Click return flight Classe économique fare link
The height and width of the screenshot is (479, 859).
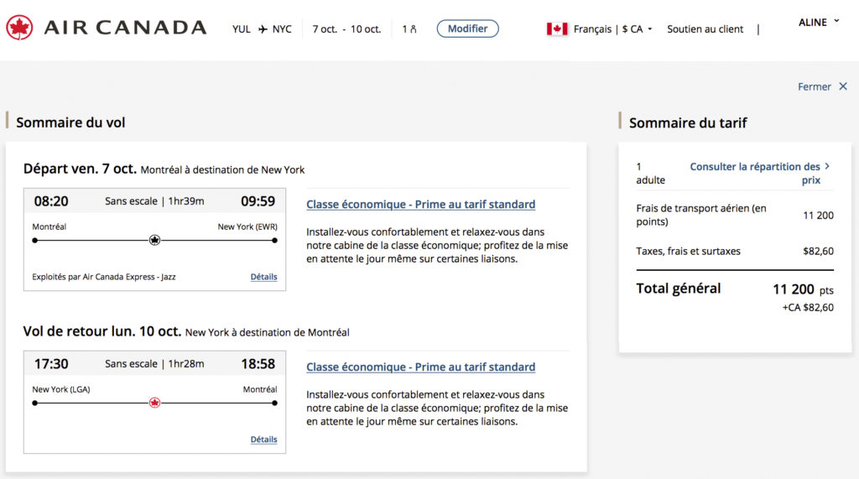point(420,367)
